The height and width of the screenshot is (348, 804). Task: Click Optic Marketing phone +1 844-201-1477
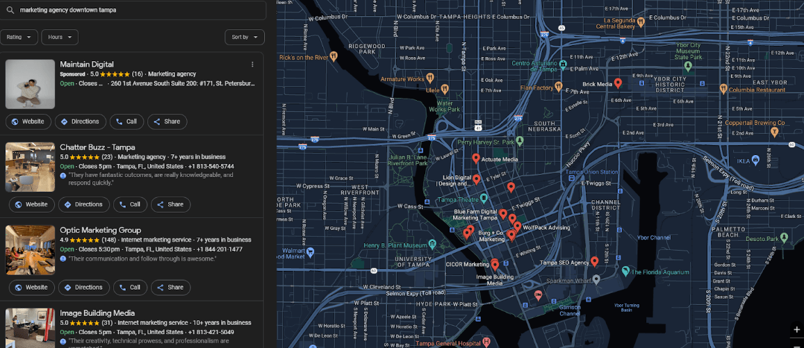[x=220, y=249]
